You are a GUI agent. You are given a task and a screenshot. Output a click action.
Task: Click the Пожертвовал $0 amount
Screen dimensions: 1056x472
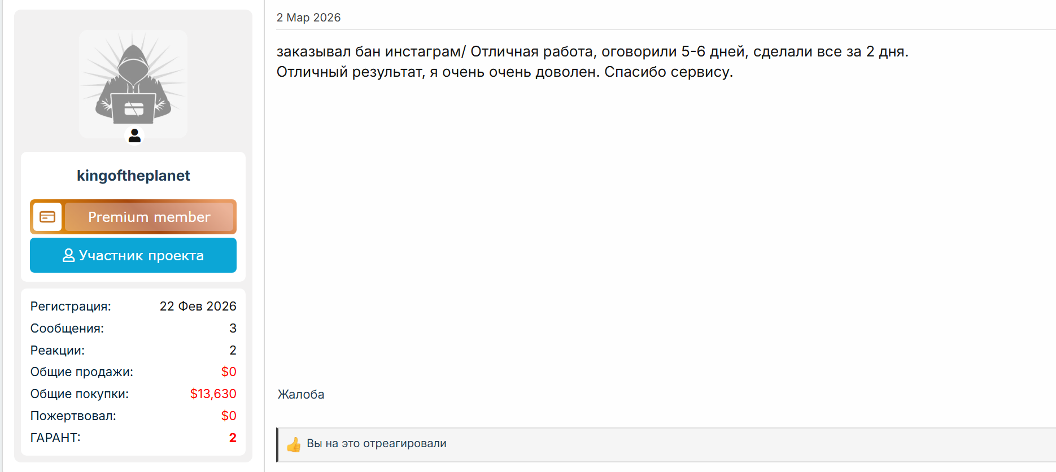[229, 416]
